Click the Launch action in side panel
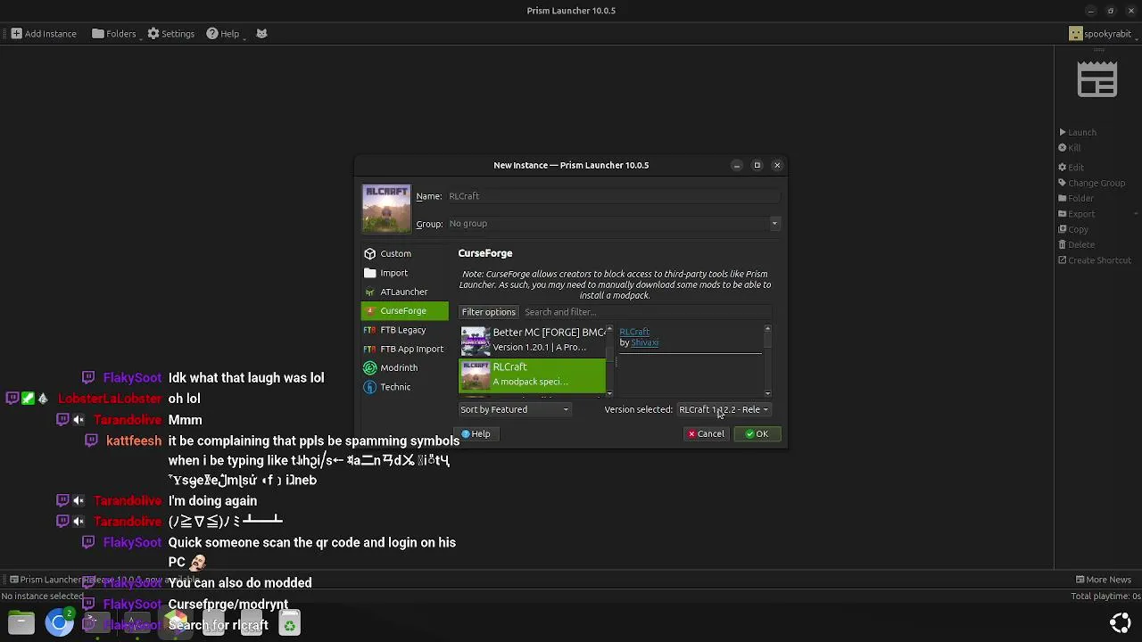Viewport: 1142px width, 642px height. 1078,132
